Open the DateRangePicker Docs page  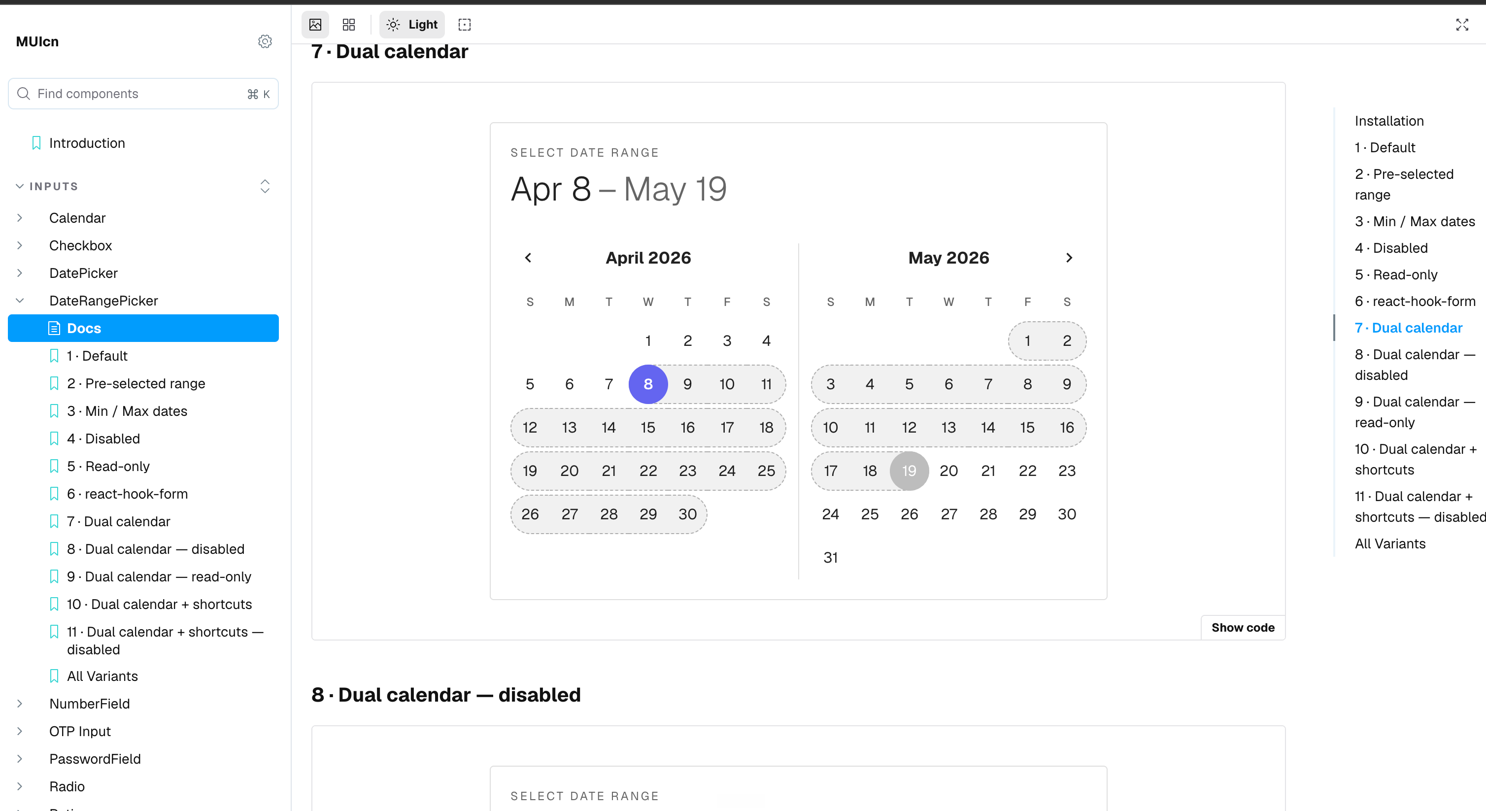[143, 328]
